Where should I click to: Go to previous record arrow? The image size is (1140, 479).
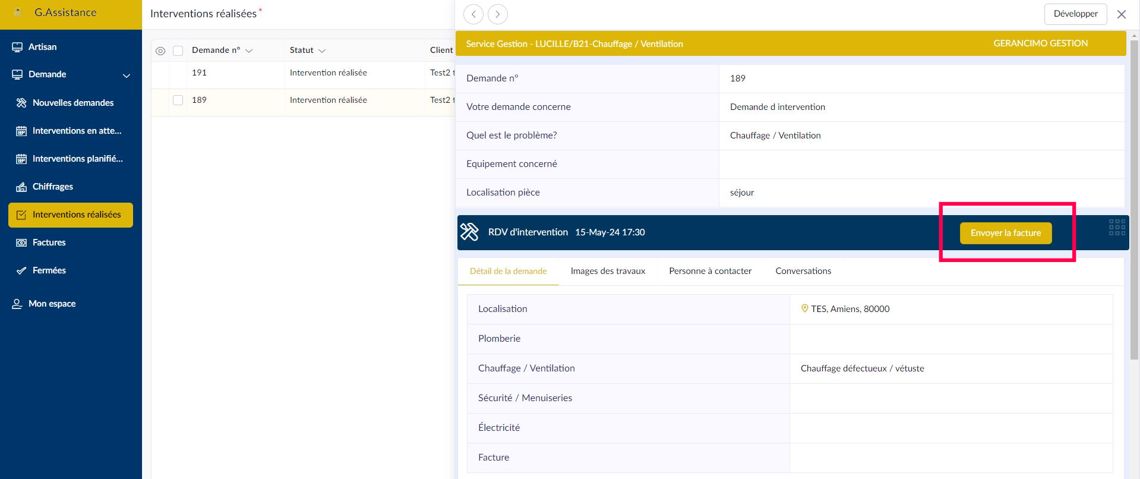coord(473,14)
